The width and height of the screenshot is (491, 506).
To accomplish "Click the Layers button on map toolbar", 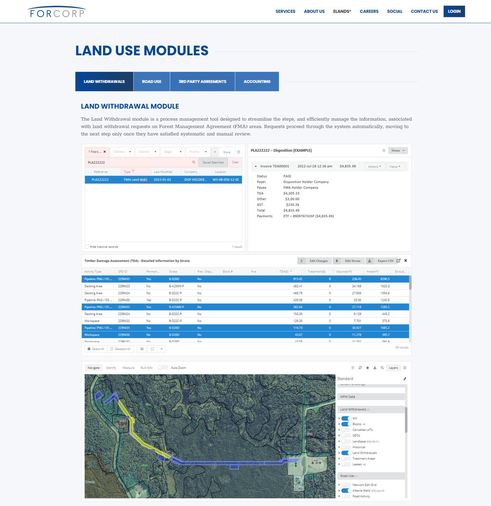I will click(x=393, y=368).
